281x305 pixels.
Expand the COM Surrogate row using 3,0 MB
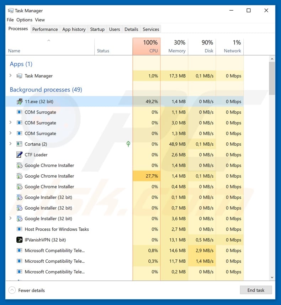(x=11, y=122)
